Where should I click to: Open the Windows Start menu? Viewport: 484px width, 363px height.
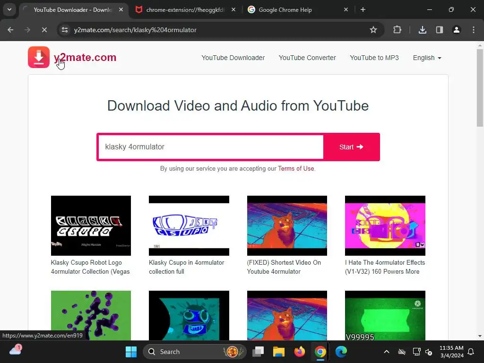point(131,352)
